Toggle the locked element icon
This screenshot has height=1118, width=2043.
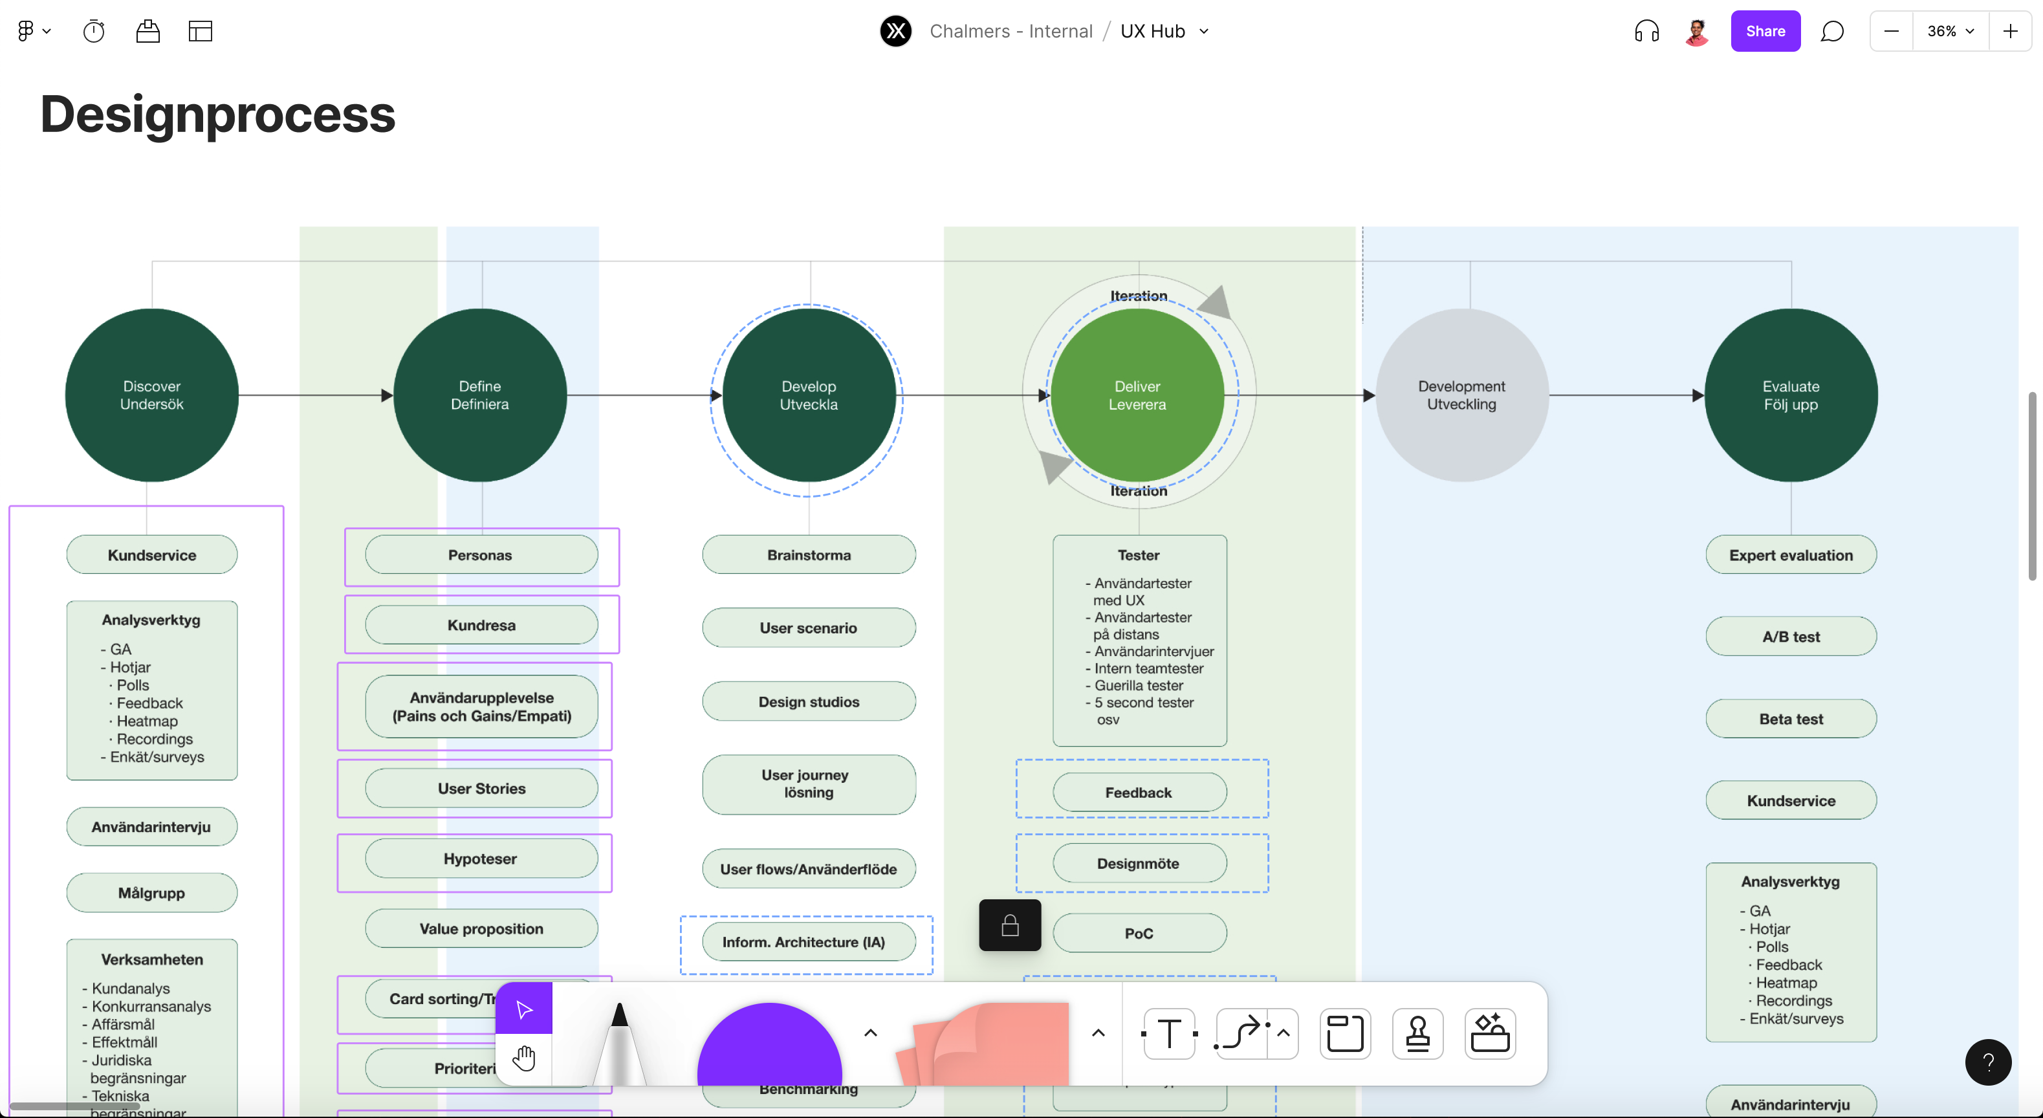pyautogui.click(x=1009, y=925)
